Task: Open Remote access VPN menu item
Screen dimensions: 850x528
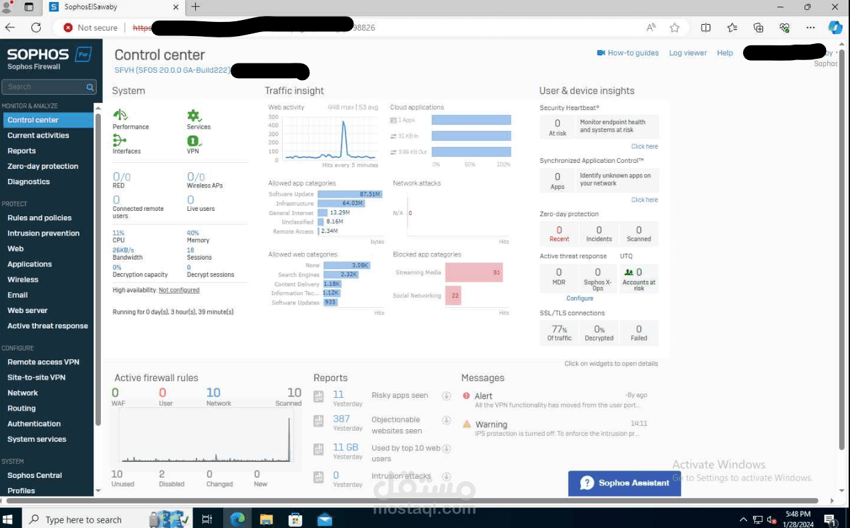Action: click(43, 362)
